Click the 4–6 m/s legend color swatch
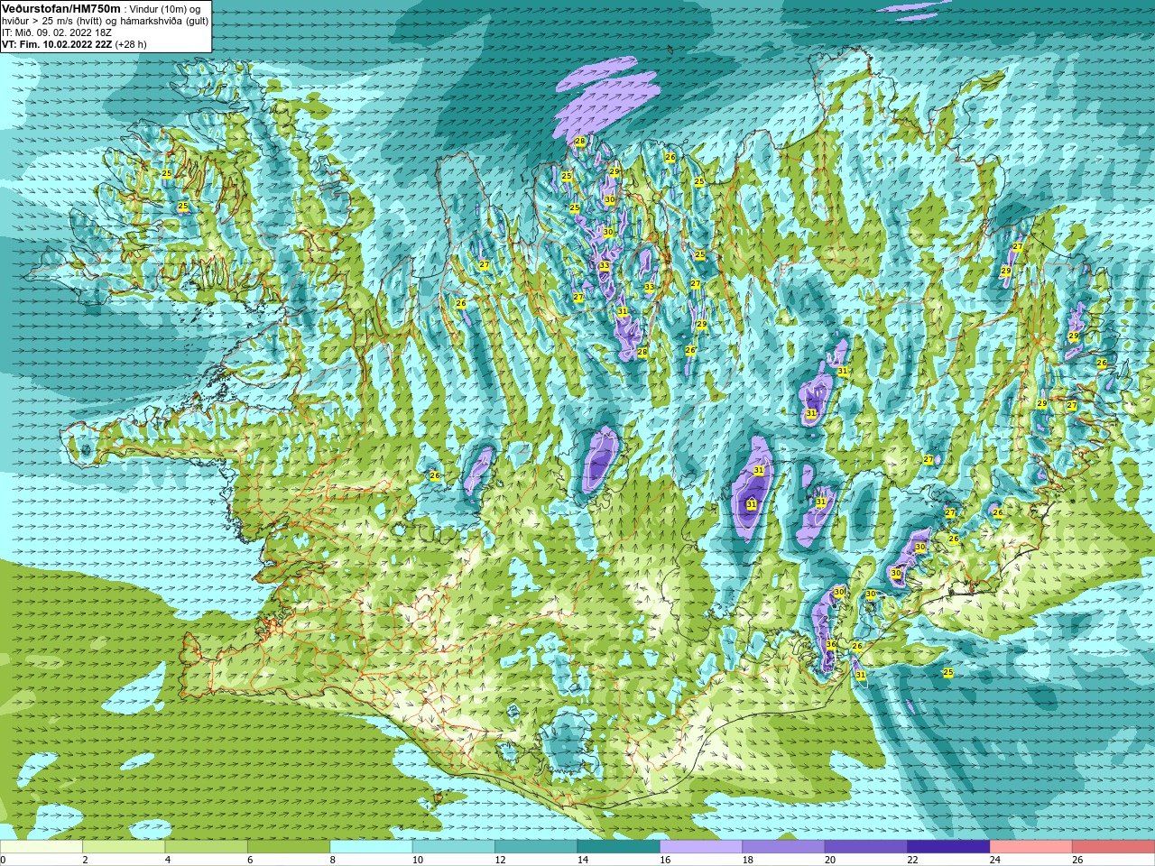This screenshot has width=1155, height=866. pyautogui.click(x=207, y=847)
